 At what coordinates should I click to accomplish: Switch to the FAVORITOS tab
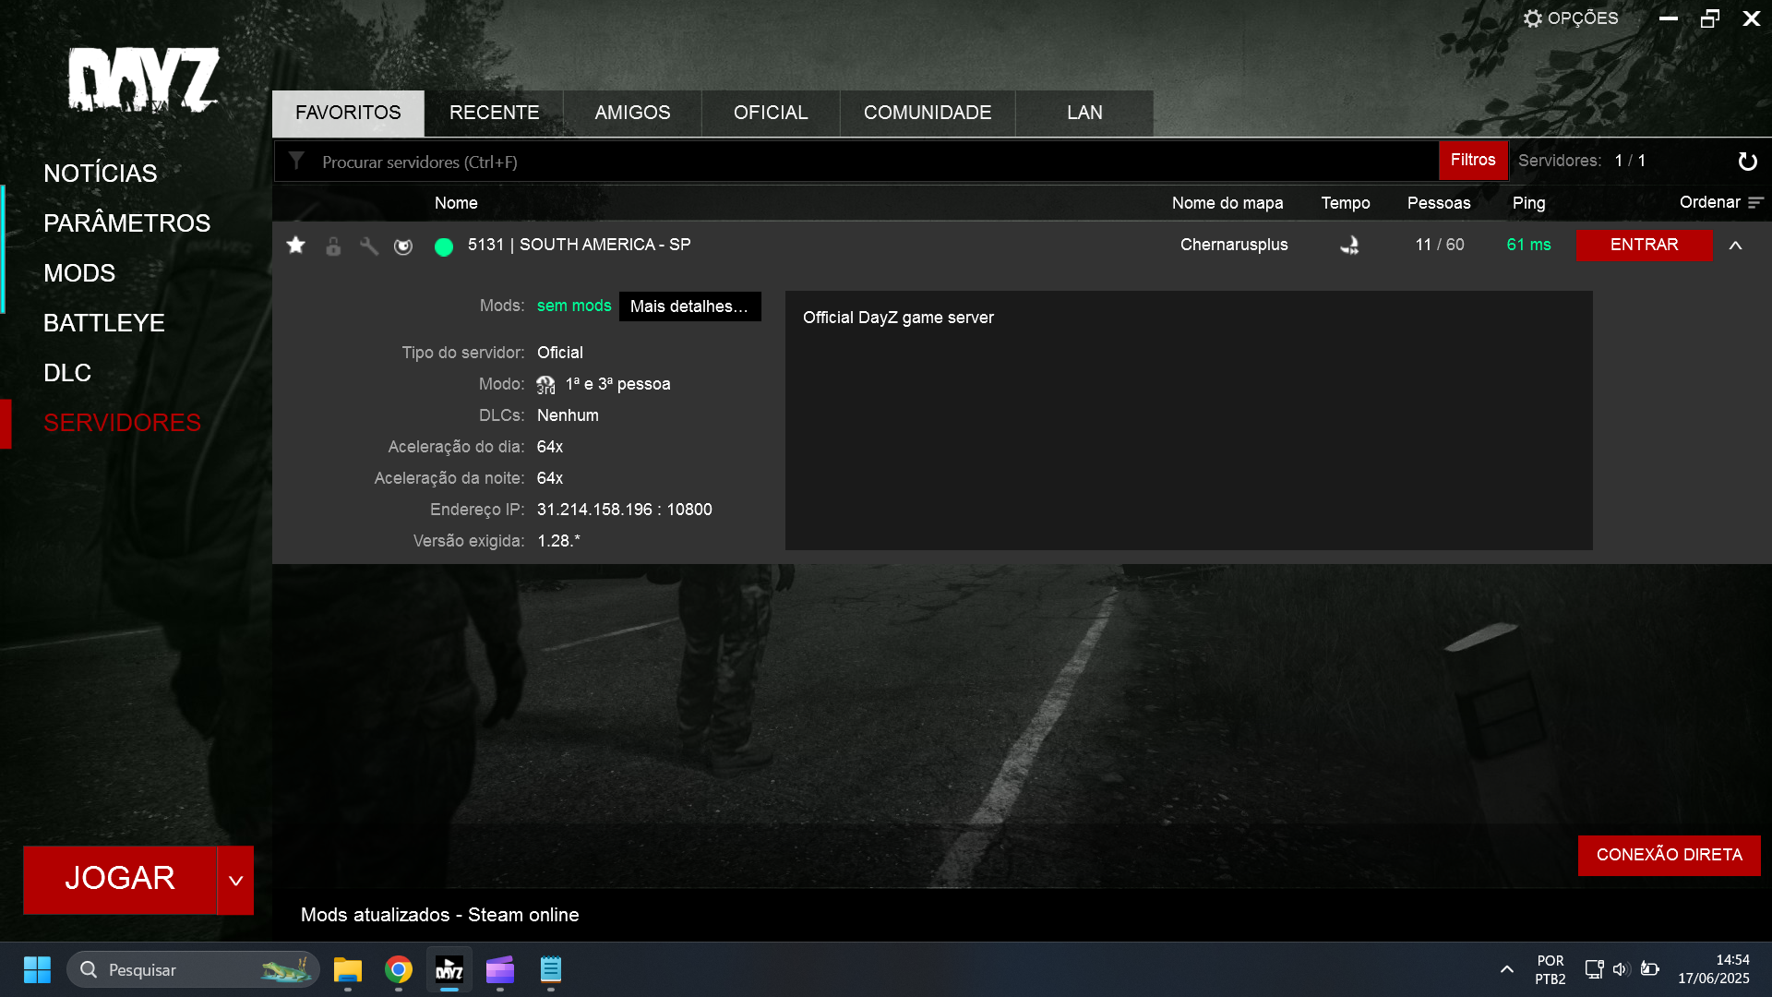point(348,113)
